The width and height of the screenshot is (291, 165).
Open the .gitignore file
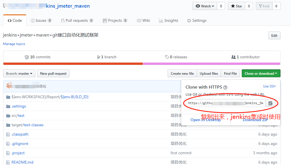click(x=20, y=143)
